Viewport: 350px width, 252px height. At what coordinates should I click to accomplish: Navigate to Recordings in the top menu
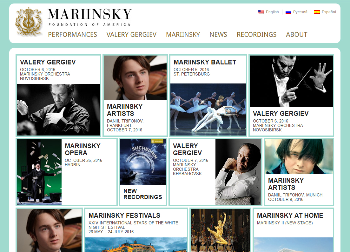click(256, 35)
